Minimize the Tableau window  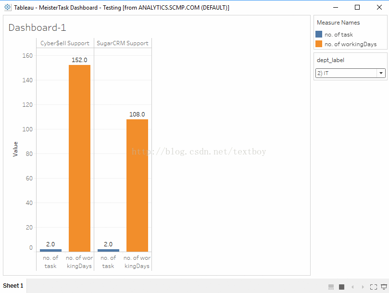(336, 7)
